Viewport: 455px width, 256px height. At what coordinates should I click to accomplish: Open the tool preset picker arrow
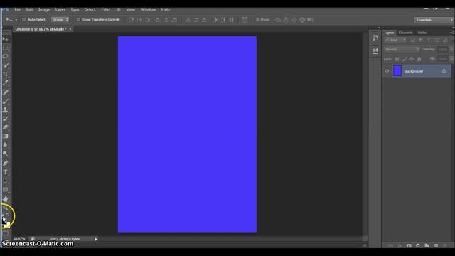[x=16, y=20]
